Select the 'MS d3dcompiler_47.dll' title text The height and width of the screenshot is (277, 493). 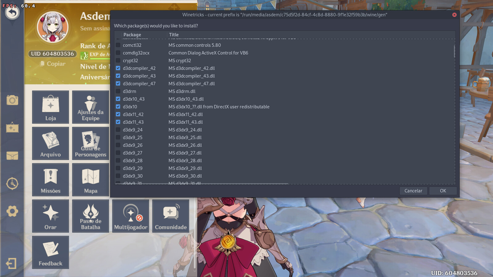click(x=192, y=84)
